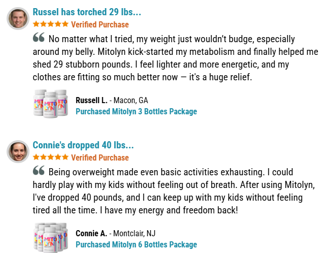Click the Mitolyn 6 bottles product image
Viewport: 324px width, 253px height.
click(x=50, y=237)
